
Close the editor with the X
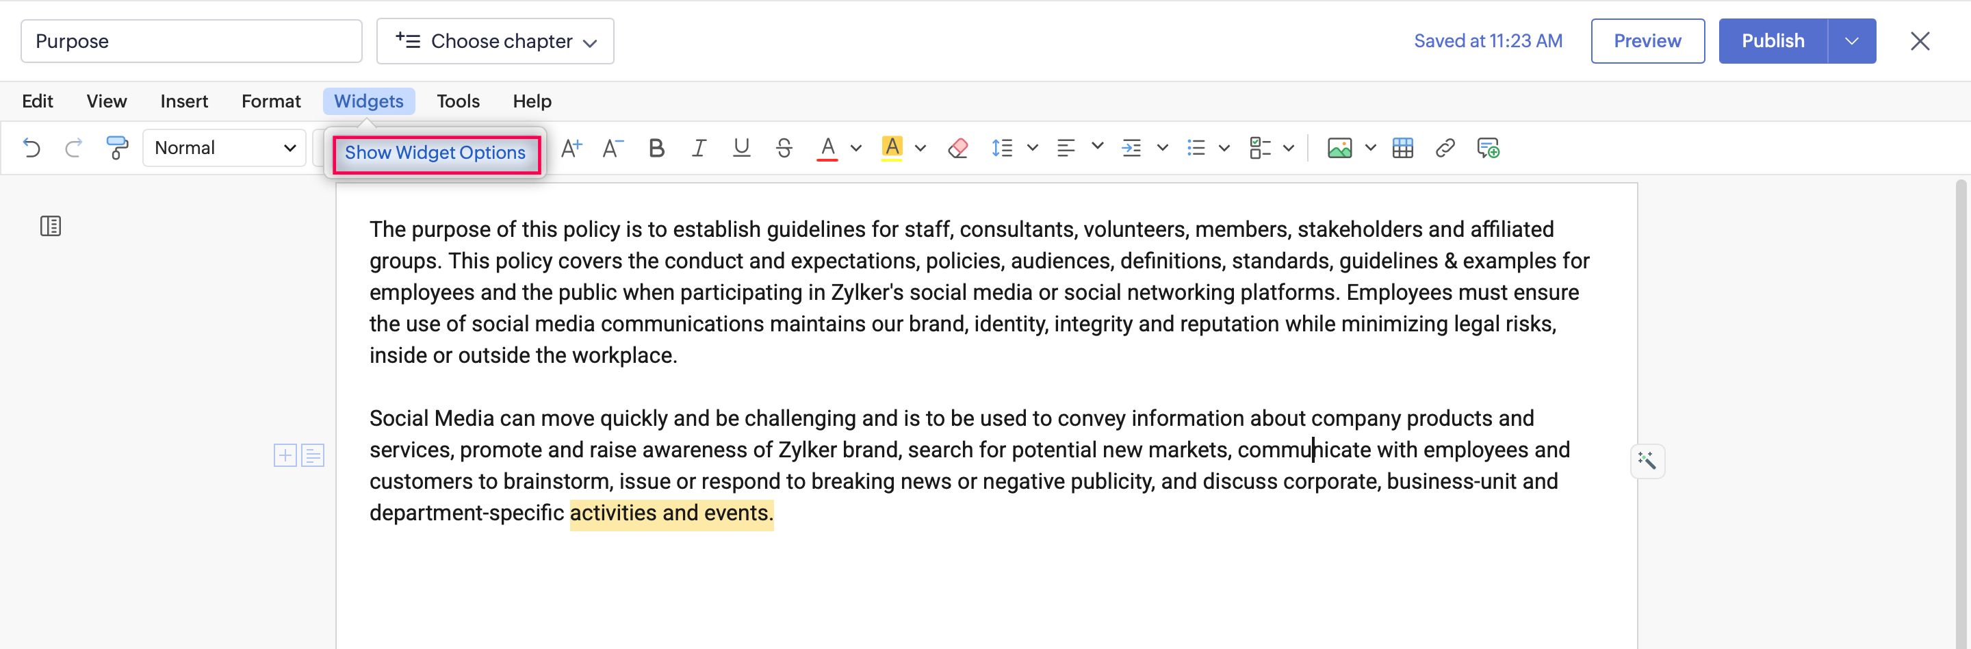click(x=1920, y=41)
